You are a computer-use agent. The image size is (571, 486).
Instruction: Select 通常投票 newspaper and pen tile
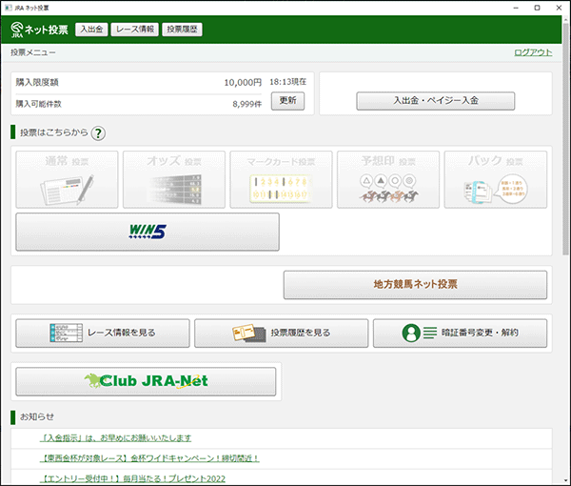coord(67,179)
